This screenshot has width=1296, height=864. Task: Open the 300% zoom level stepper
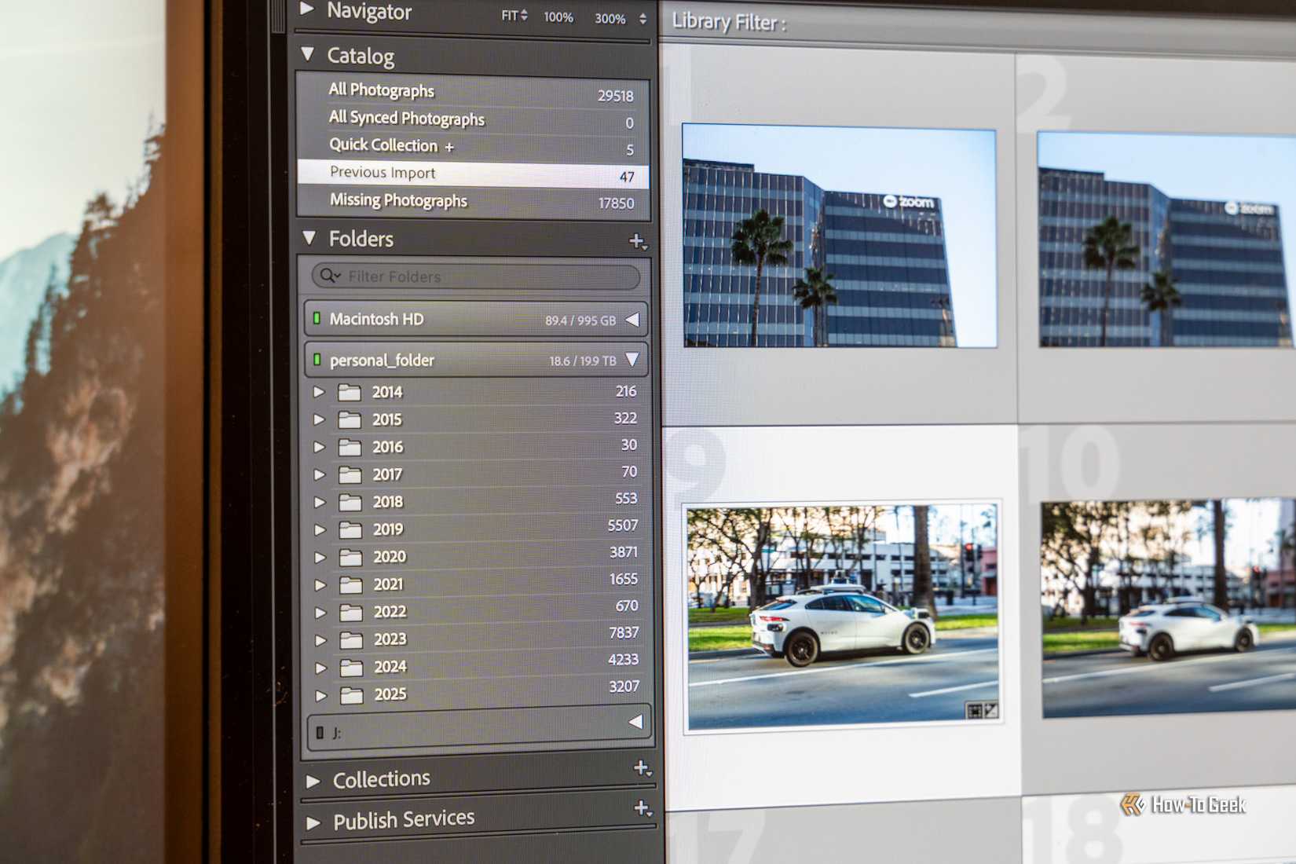(643, 18)
